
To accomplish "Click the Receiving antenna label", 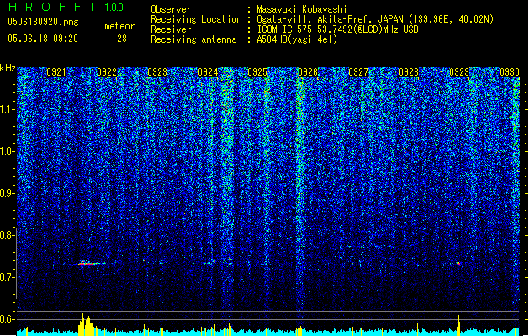I will pos(193,39).
